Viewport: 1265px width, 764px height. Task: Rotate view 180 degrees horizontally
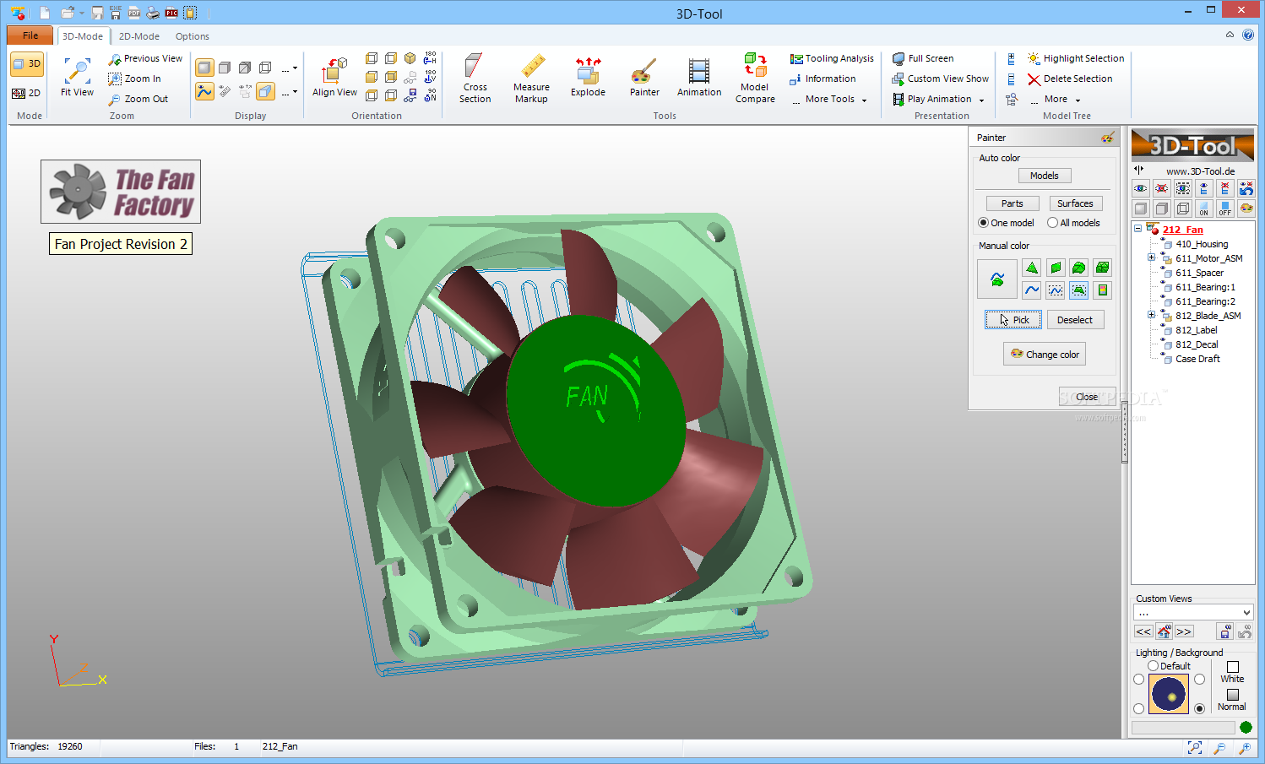click(430, 58)
